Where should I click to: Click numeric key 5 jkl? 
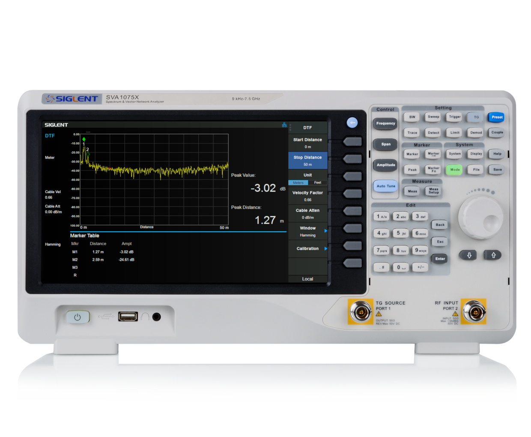401,233
